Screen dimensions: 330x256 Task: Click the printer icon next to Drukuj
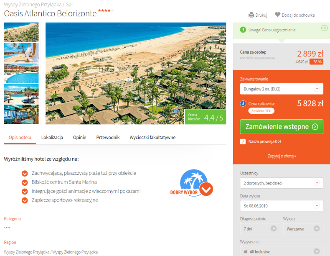click(251, 15)
